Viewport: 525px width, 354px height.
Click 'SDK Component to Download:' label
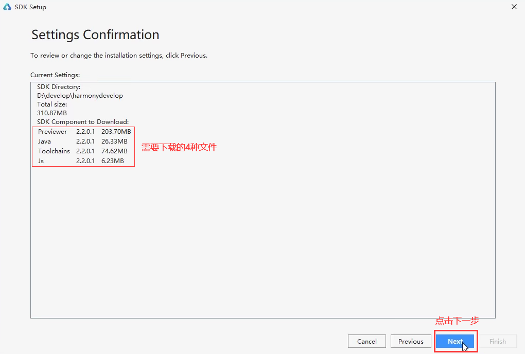click(x=83, y=122)
